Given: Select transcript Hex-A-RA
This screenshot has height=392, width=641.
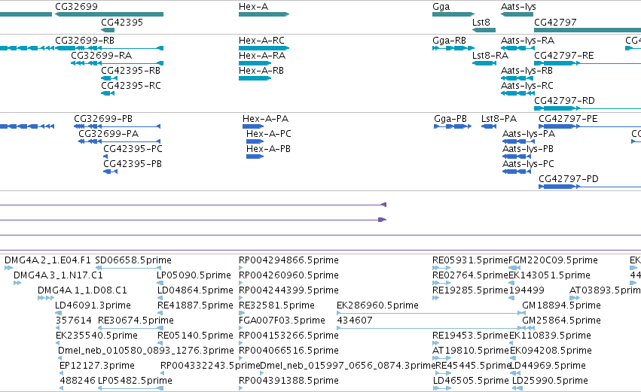Looking at the screenshot, I should click(x=262, y=56).
